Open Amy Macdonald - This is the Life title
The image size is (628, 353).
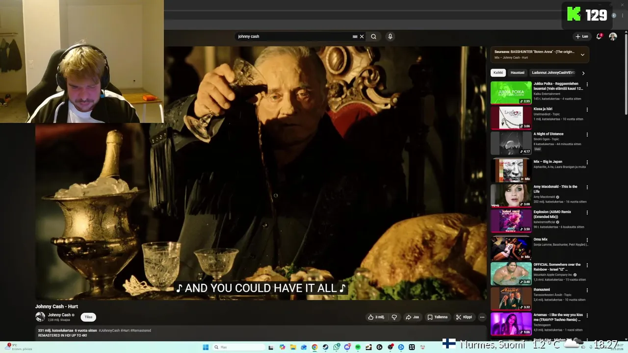[555, 189]
